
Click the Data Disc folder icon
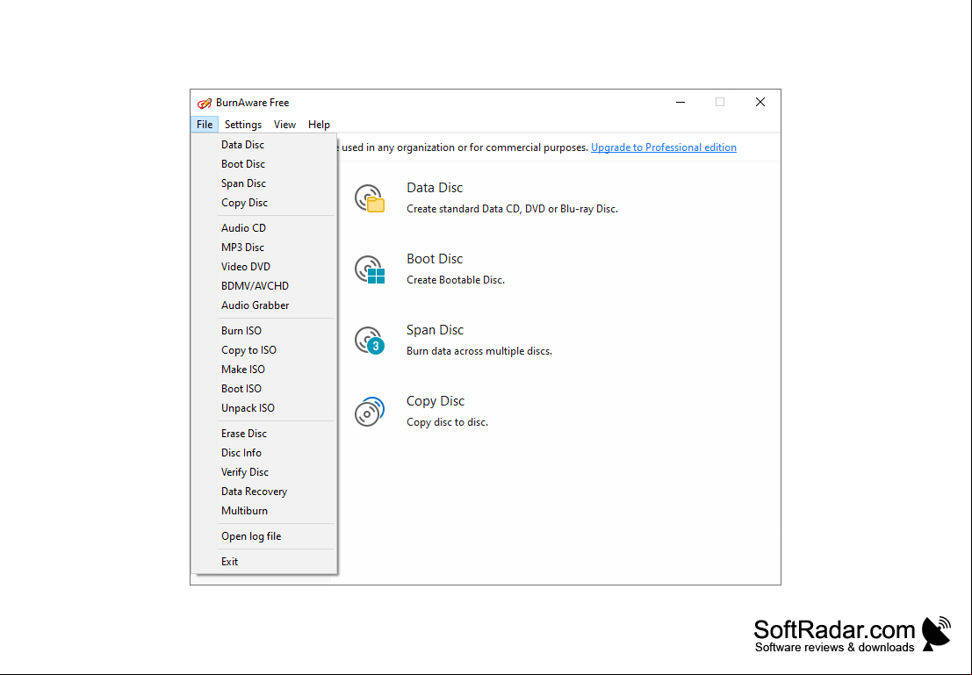click(370, 198)
